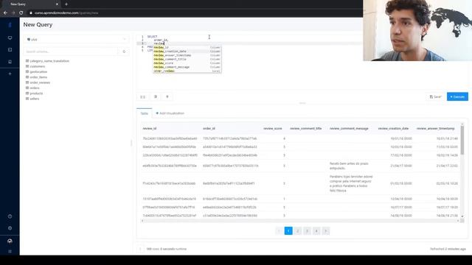Viewport: 472px width, 265px height.
Task: Open the Alerts sidebar icon
Action: tap(10, 62)
